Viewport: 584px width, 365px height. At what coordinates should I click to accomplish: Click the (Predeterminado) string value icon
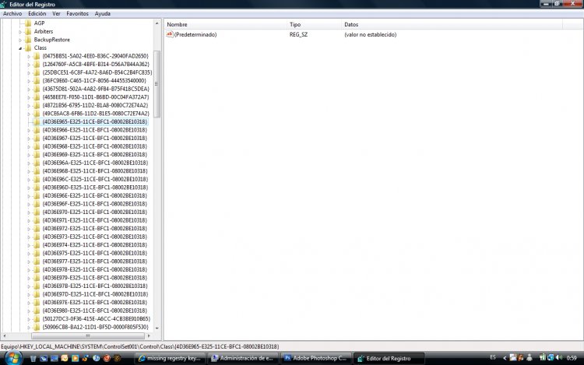tap(169, 35)
